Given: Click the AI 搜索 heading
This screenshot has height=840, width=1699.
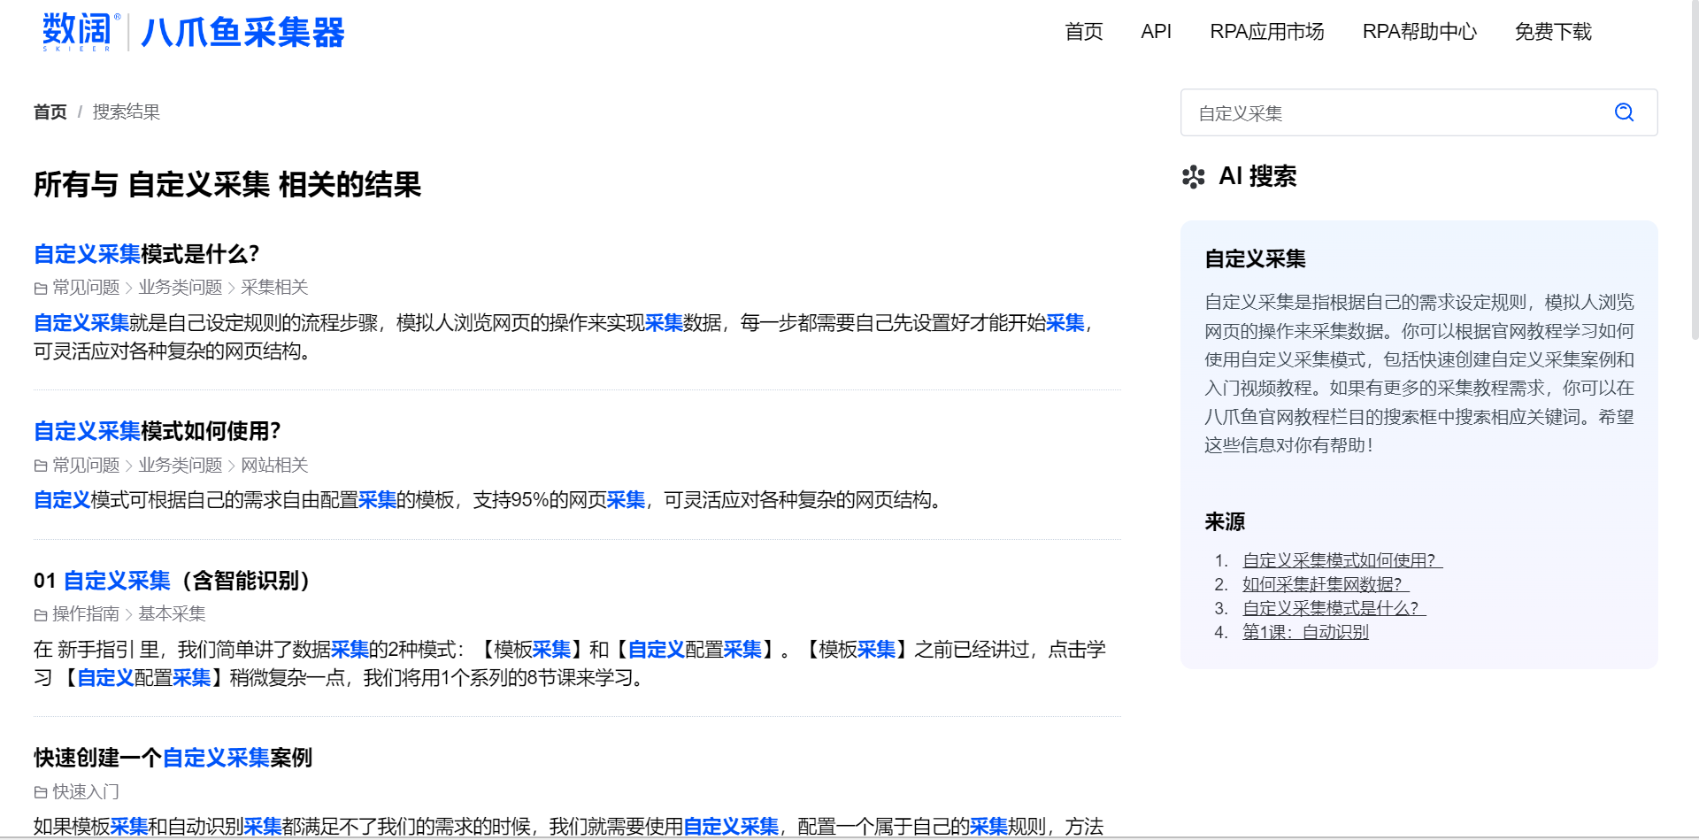Looking at the screenshot, I should point(1257,176).
